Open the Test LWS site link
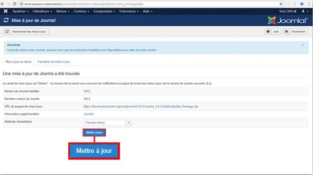 click(287, 11)
